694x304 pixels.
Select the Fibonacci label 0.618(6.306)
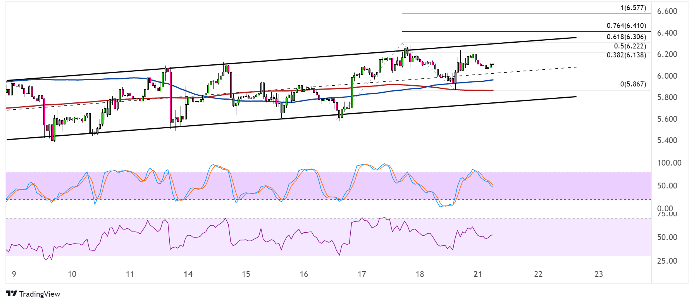pos(626,37)
